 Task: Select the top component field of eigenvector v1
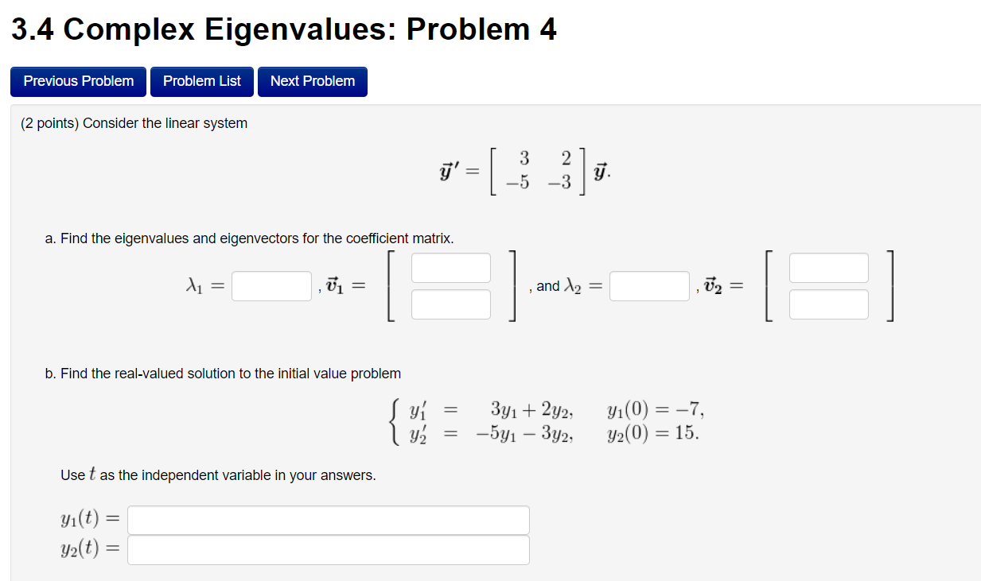coord(450,267)
